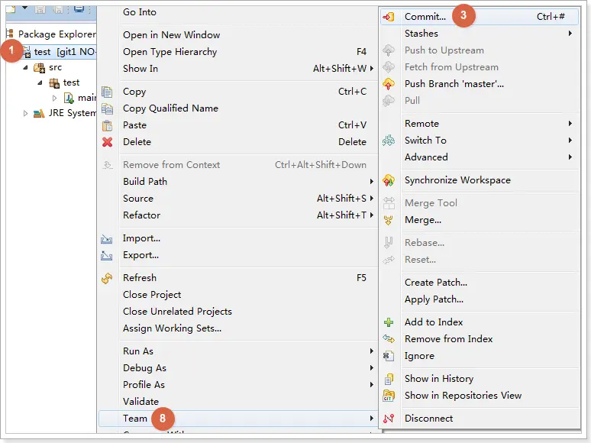This screenshot has height=443, width=591.
Task: Click Push to Upstream entry
Action: pos(480,50)
